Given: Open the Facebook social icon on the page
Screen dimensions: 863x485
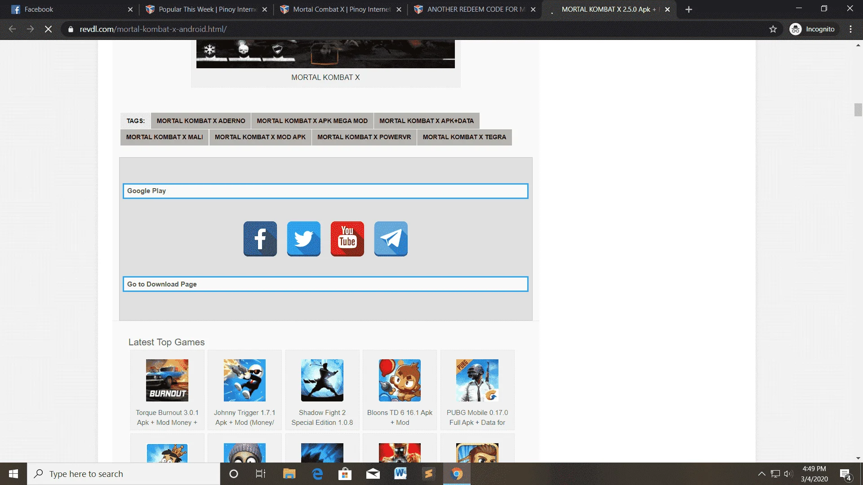Looking at the screenshot, I should pyautogui.click(x=260, y=239).
